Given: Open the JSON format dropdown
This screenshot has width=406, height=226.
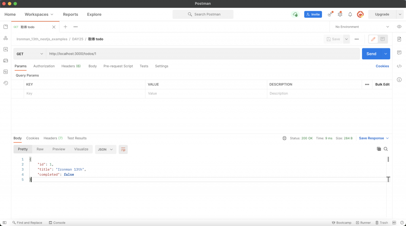Looking at the screenshot, I should click(x=105, y=150).
